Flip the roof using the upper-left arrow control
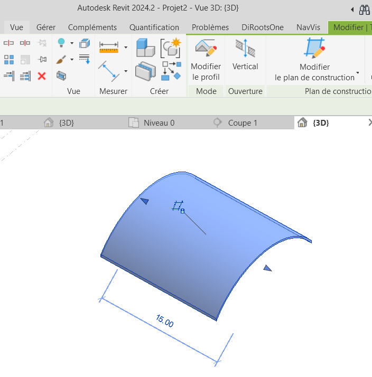The width and height of the screenshot is (372, 377). point(144,201)
